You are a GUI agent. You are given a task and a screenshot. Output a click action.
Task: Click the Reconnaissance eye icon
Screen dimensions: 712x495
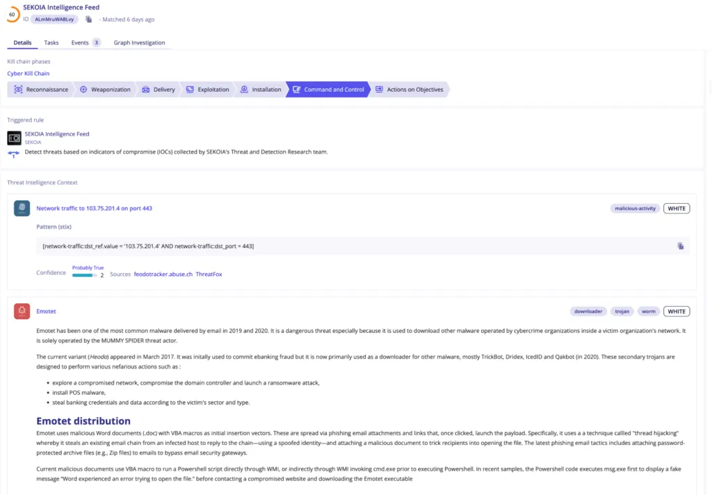tap(18, 90)
